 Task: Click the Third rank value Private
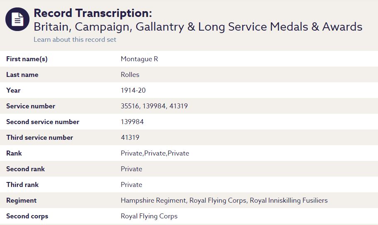click(131, 185)
